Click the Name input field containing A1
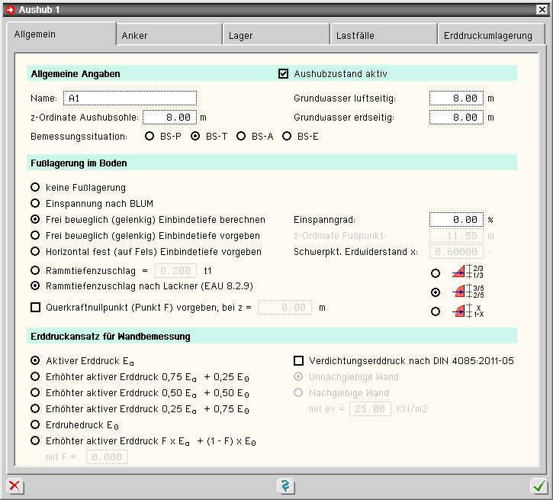The height and width of the screenshot is (500, 553). (x=130, y=98)
